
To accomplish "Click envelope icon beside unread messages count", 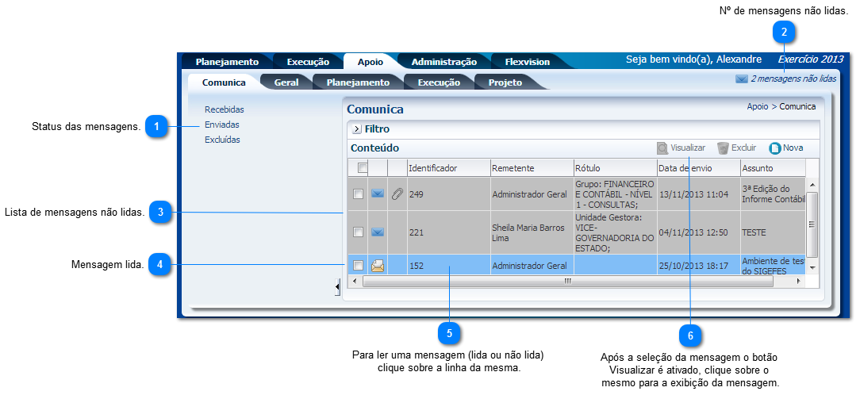I will coord(742,79).
